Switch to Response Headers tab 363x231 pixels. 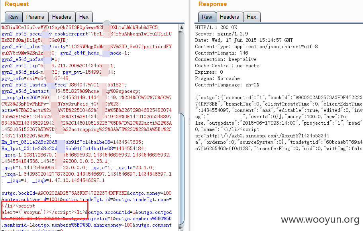click(x=230, y=17)
